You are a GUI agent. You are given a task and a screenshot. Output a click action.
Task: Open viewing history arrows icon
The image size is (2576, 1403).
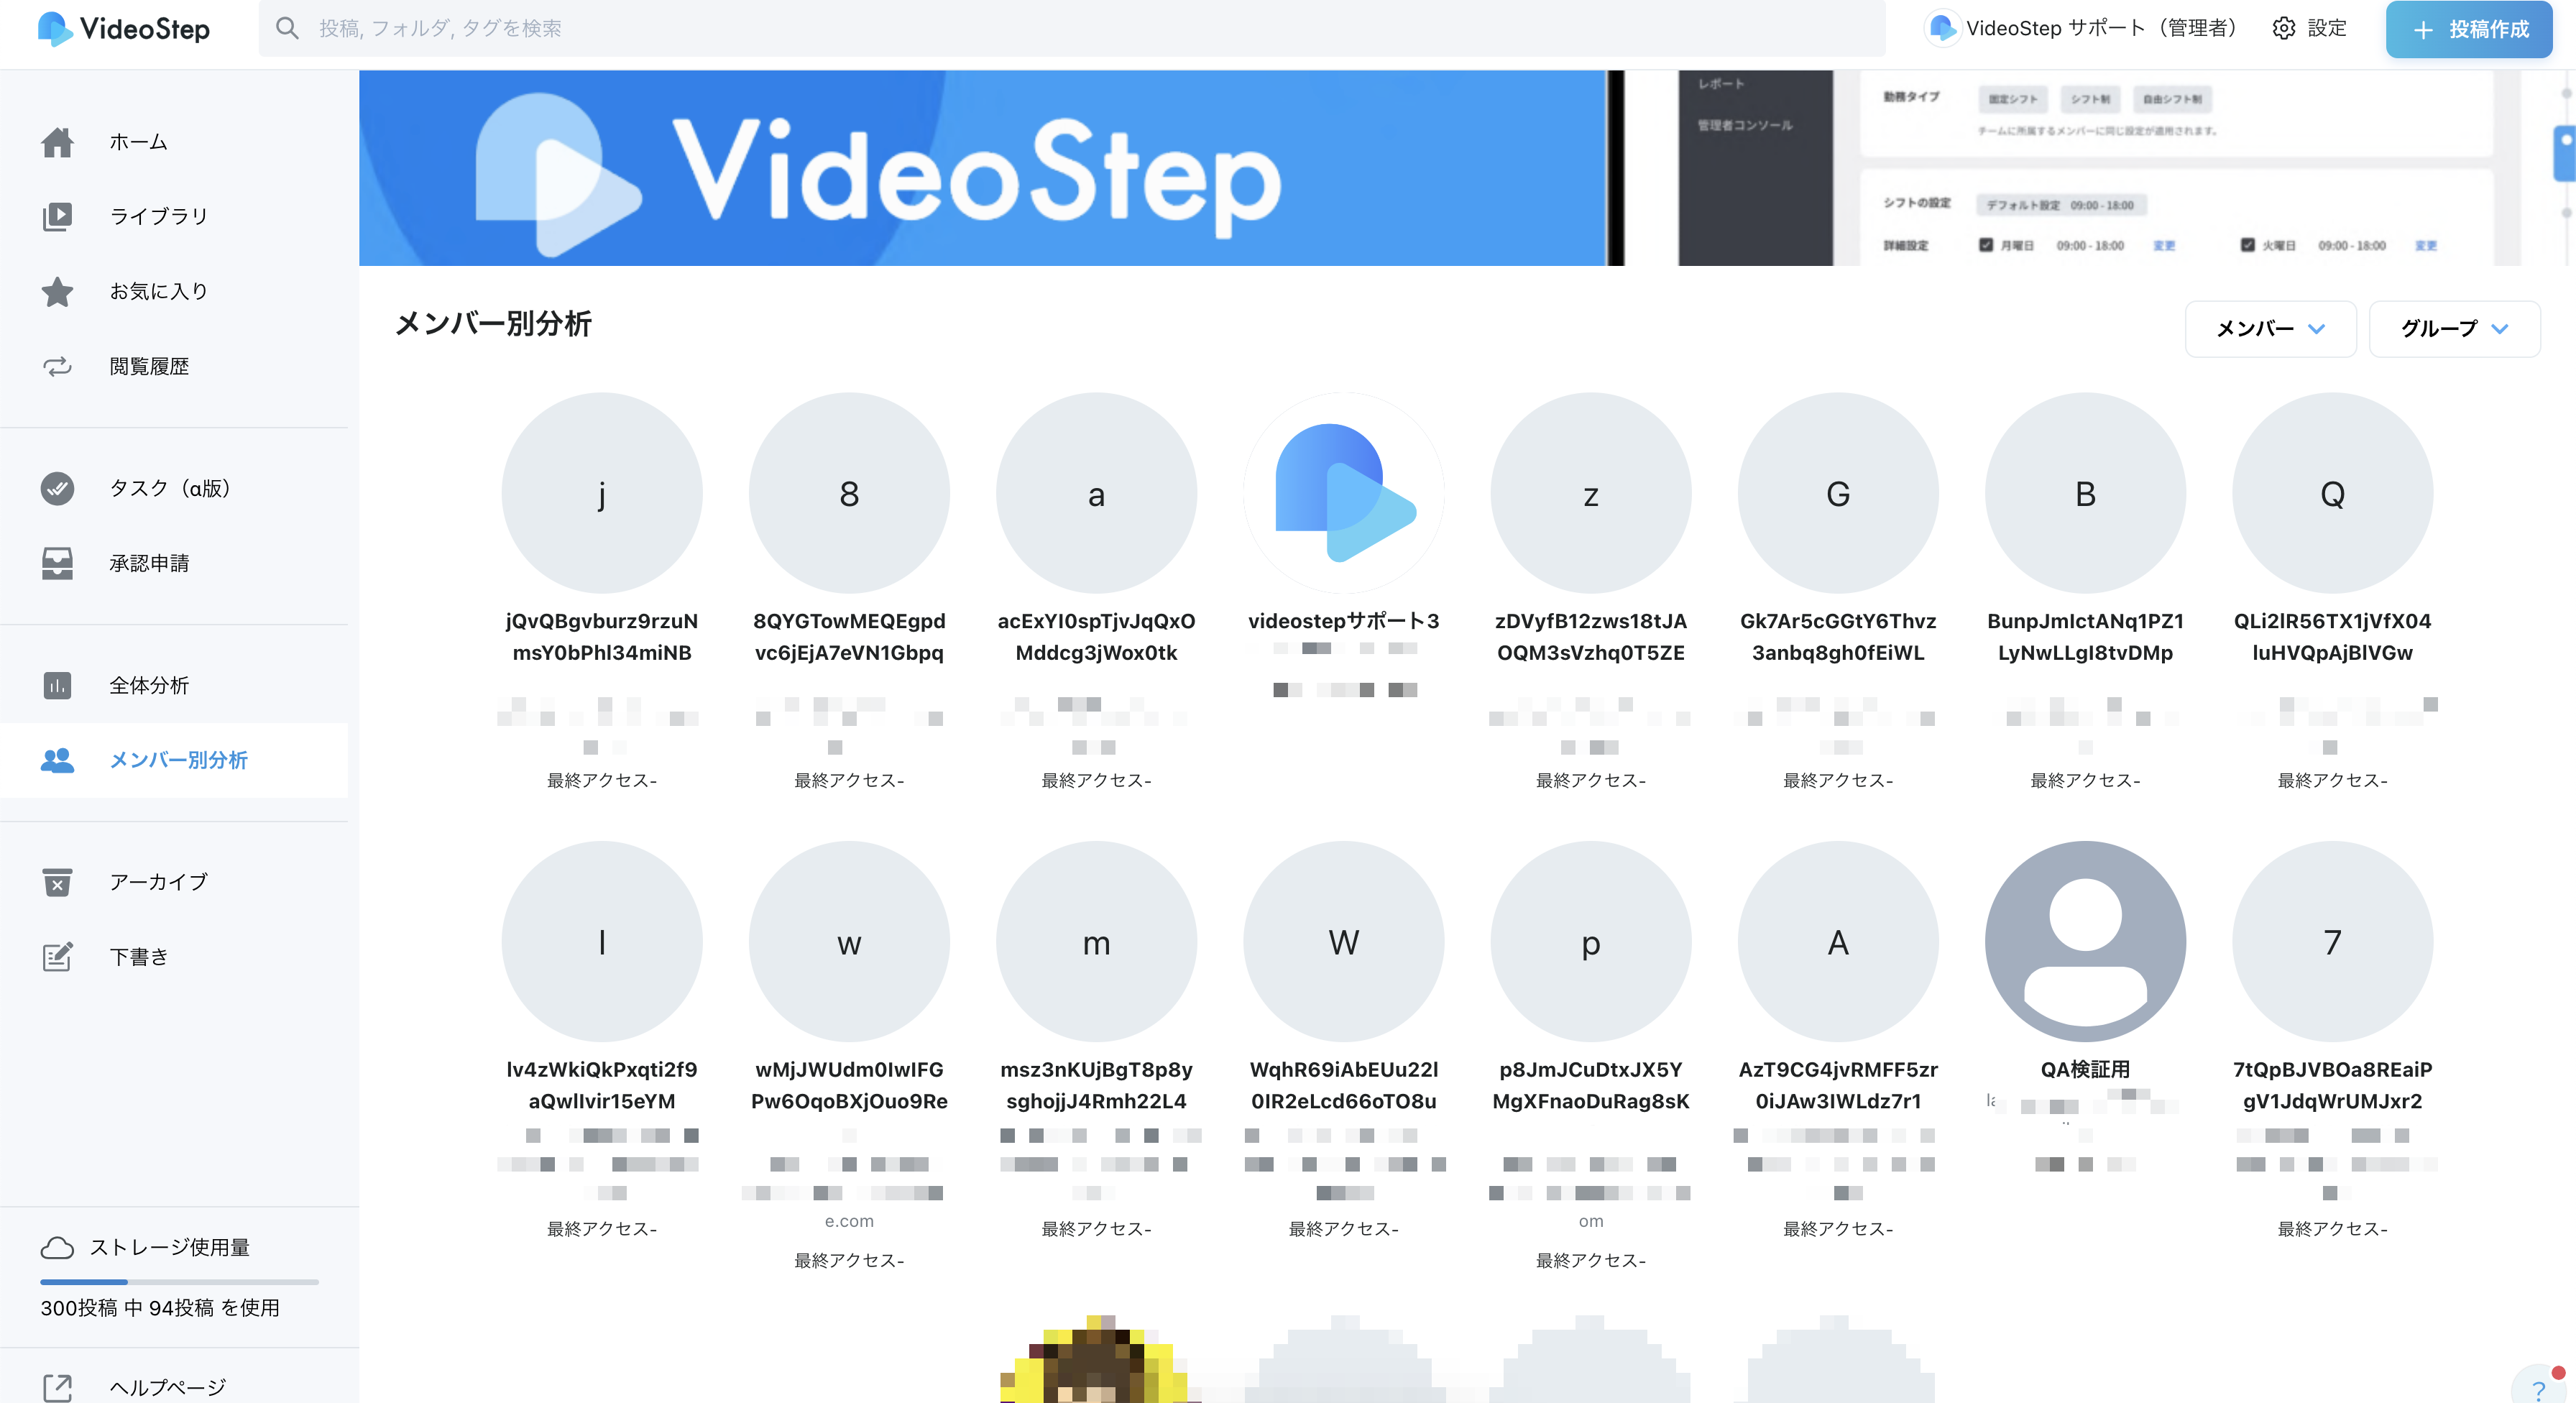click(57, 366)
